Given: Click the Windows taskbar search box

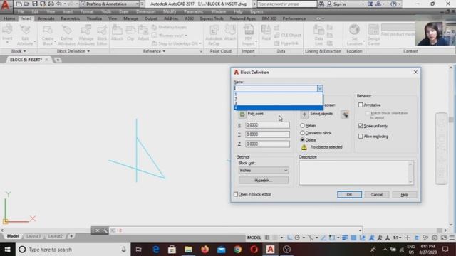Looking at the screenshot, I should [x=73, y=250].
